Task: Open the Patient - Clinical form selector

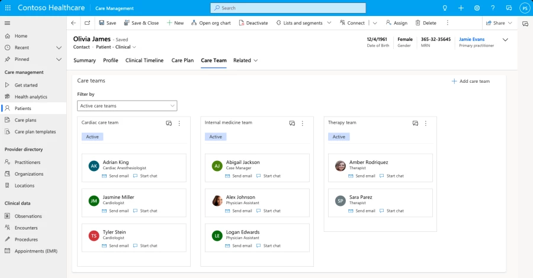Action: click(116, 47)
